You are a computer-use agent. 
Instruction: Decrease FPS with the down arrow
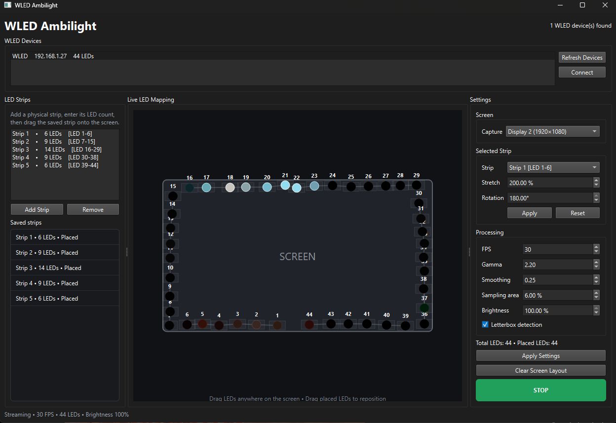596,253
